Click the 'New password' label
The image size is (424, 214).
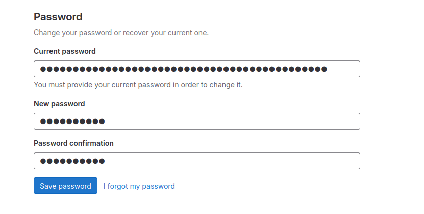[x=59, y=104]
